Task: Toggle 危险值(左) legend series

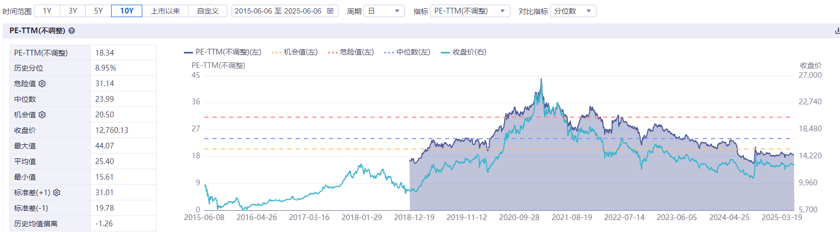Action: tap(351, 52)
